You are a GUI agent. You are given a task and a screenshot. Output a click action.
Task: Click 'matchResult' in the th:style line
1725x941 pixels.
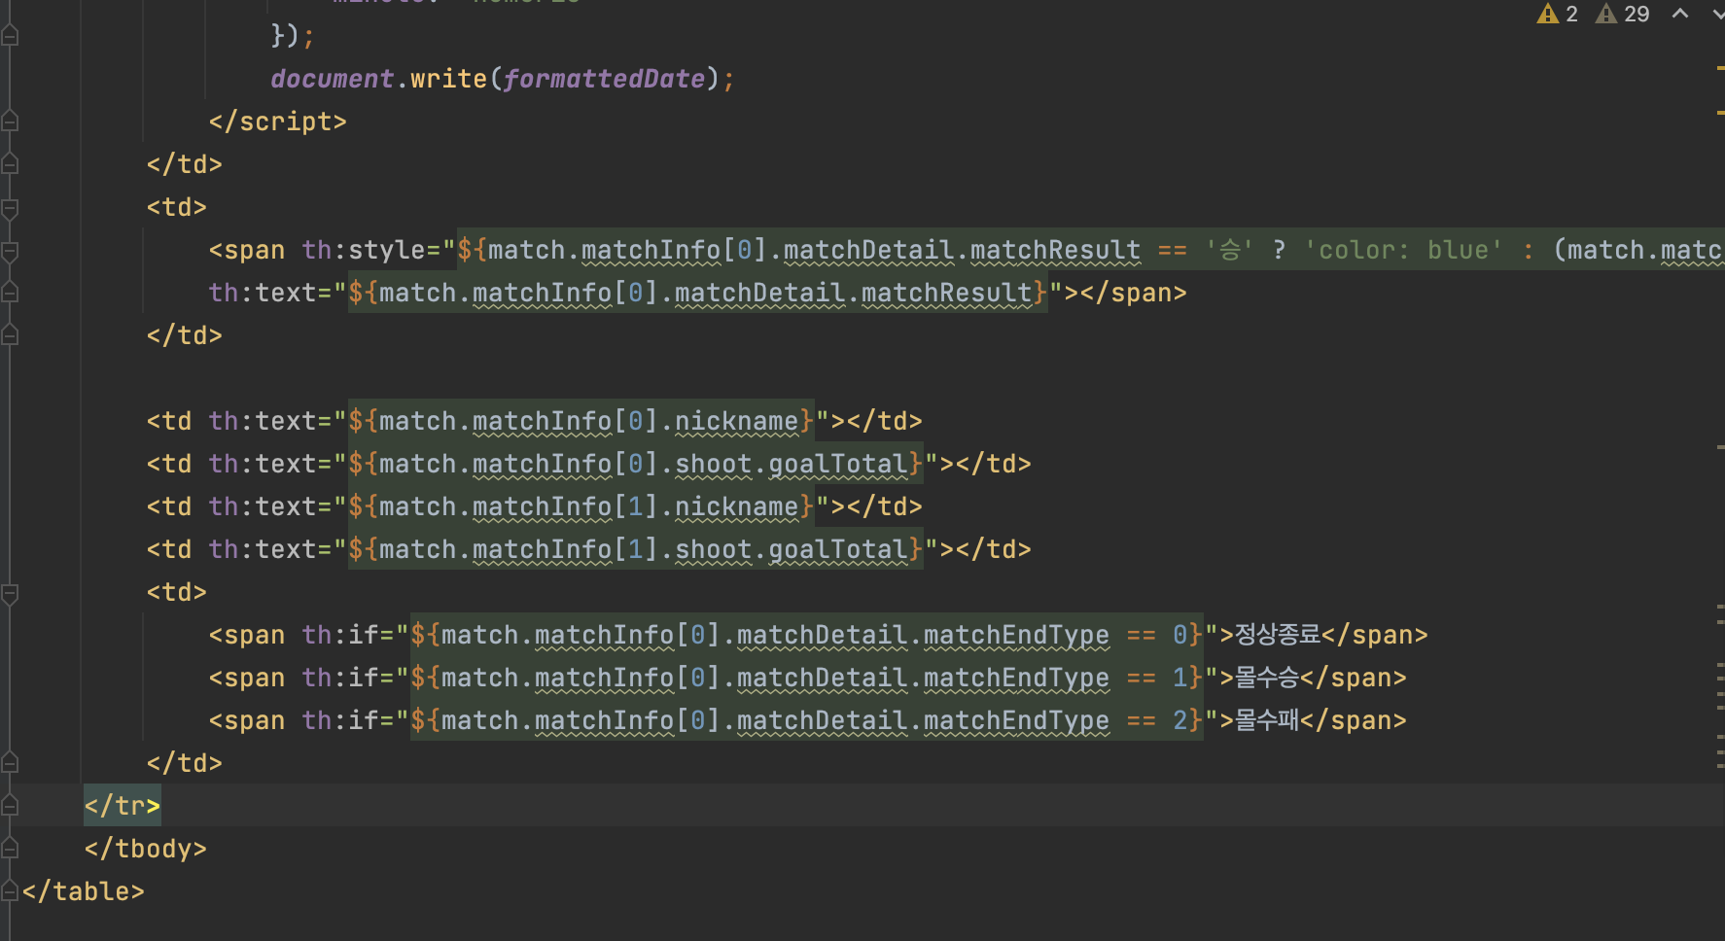tap(1055, 250)
